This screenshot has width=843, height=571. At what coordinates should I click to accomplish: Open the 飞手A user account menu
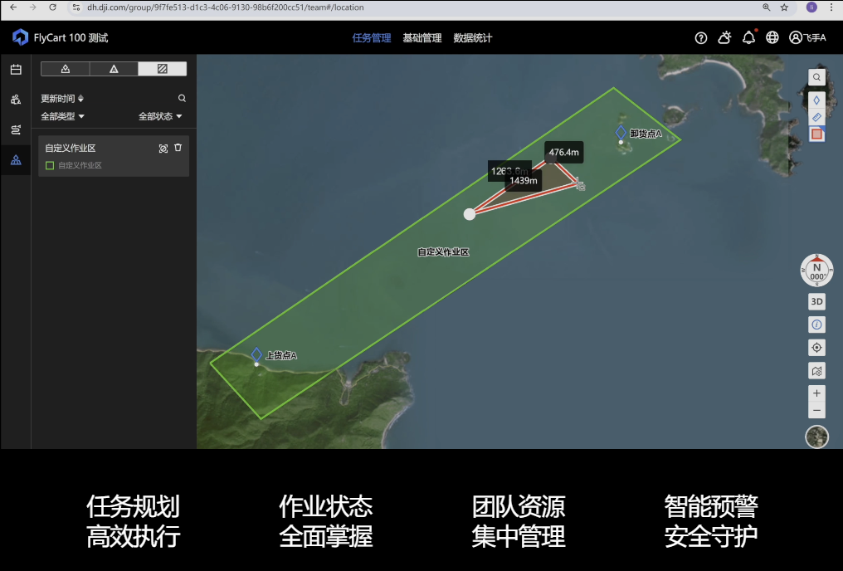[807, 37]
